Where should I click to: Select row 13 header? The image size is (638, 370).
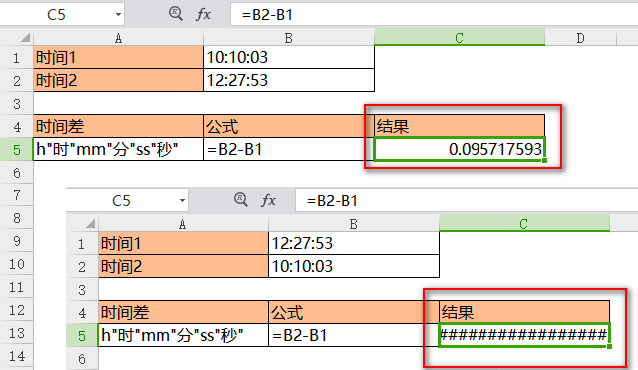click(x=17, y=333)
